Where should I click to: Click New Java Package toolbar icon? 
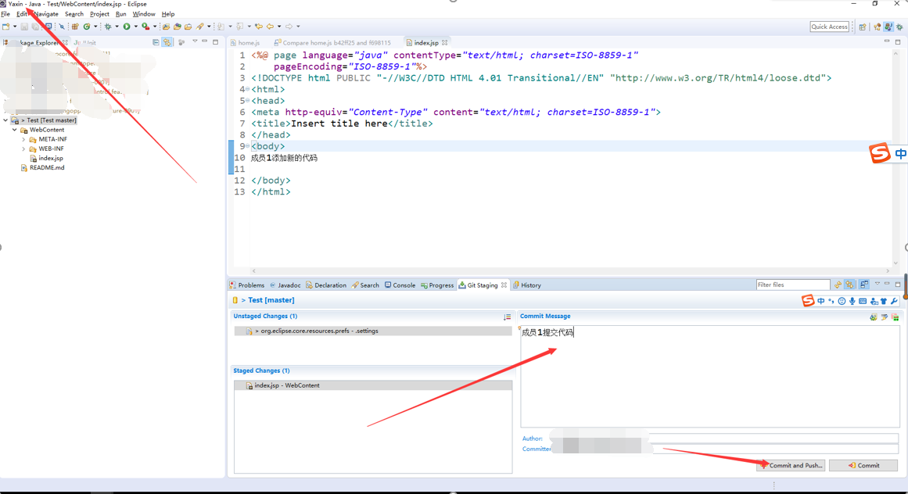click(x=75, y=27)
